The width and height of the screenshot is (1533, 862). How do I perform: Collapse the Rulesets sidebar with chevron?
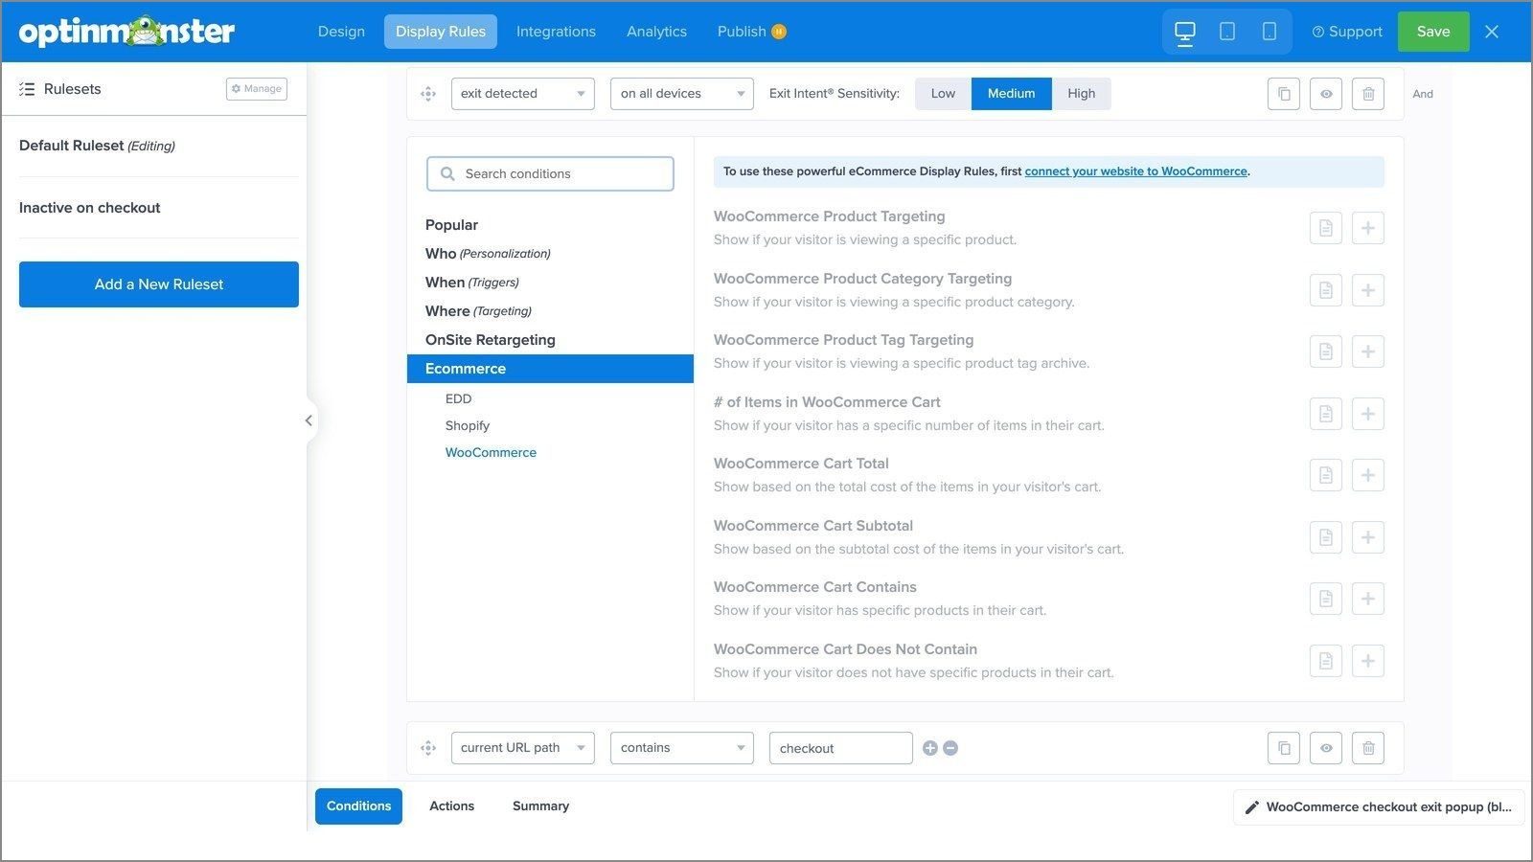tap(309, 420)
